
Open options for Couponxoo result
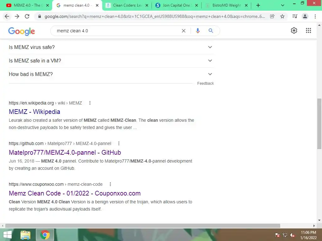point(110,184)
